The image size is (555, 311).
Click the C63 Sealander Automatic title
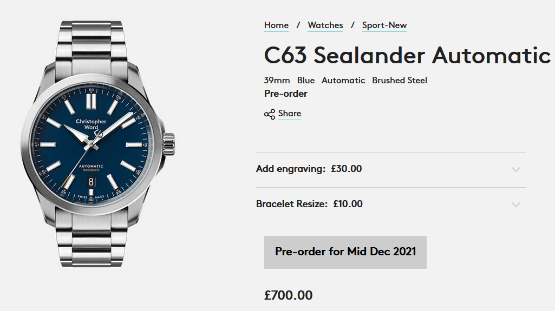(x=407, y=55)
